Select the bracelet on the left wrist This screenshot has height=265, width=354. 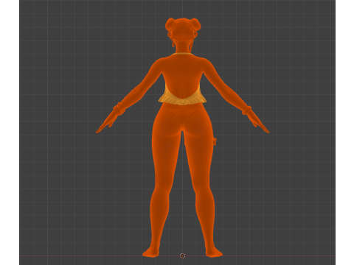(x=119, y=109)
